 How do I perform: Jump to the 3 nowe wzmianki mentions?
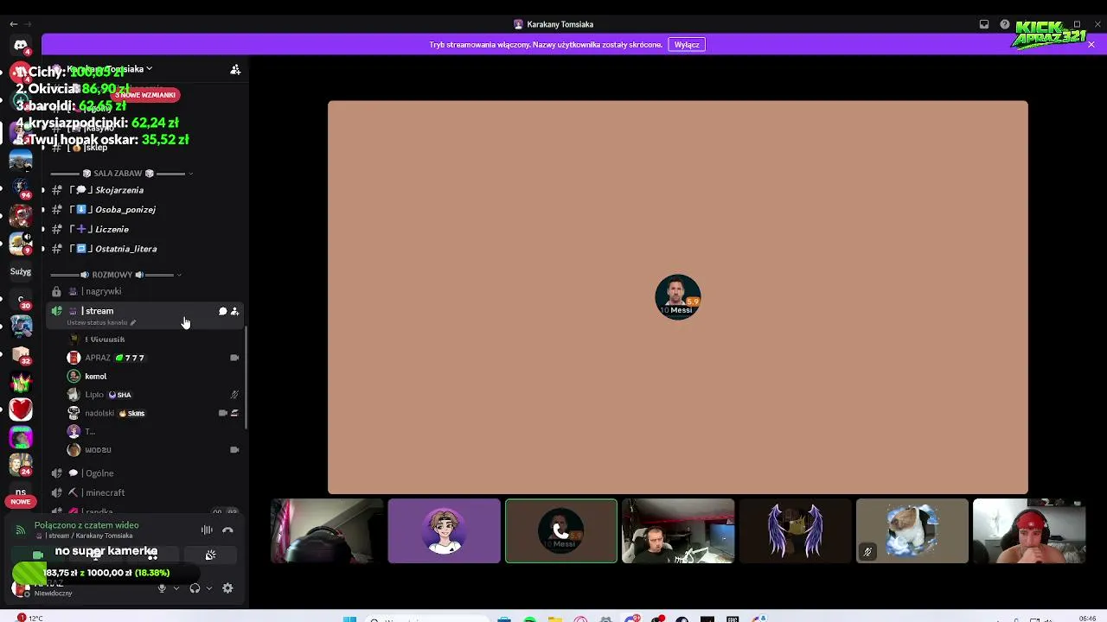(145, 95)
